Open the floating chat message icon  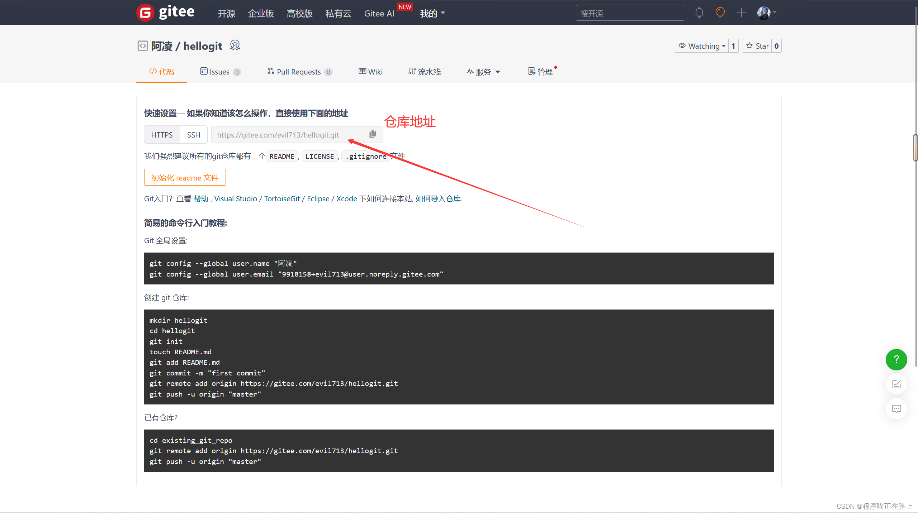pos(896,409)
